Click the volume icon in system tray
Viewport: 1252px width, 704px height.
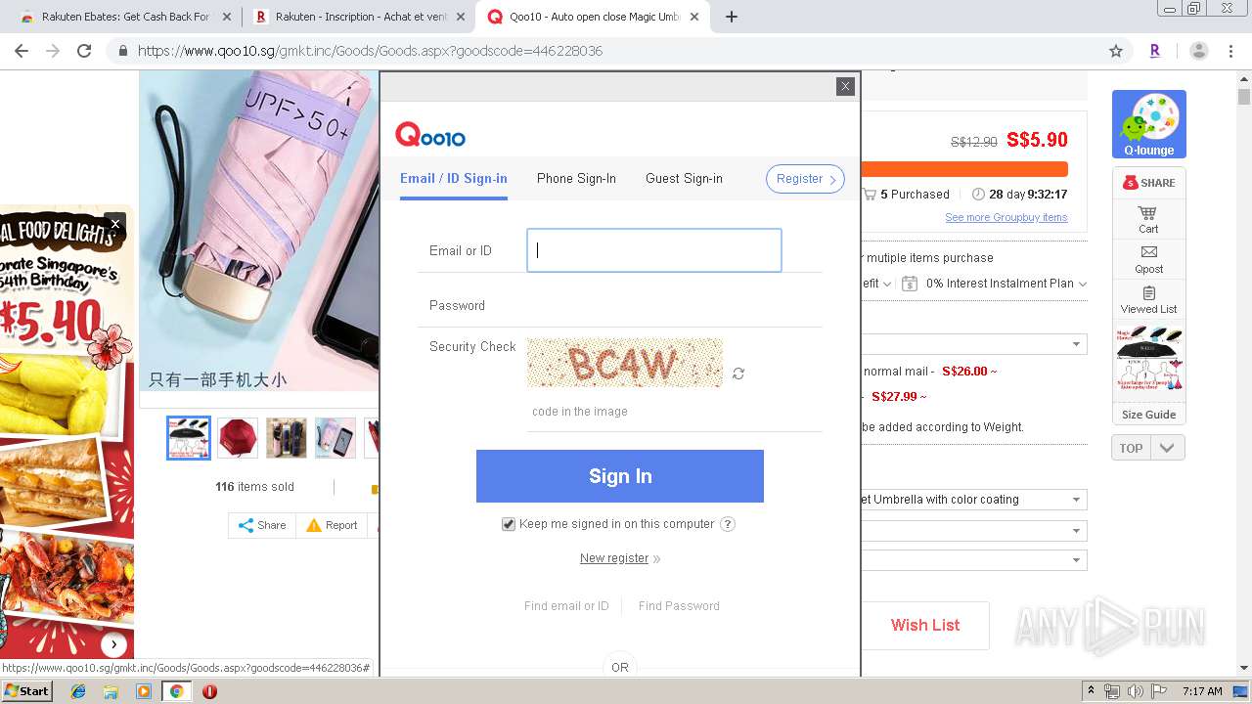click(x=1135, y=691)
